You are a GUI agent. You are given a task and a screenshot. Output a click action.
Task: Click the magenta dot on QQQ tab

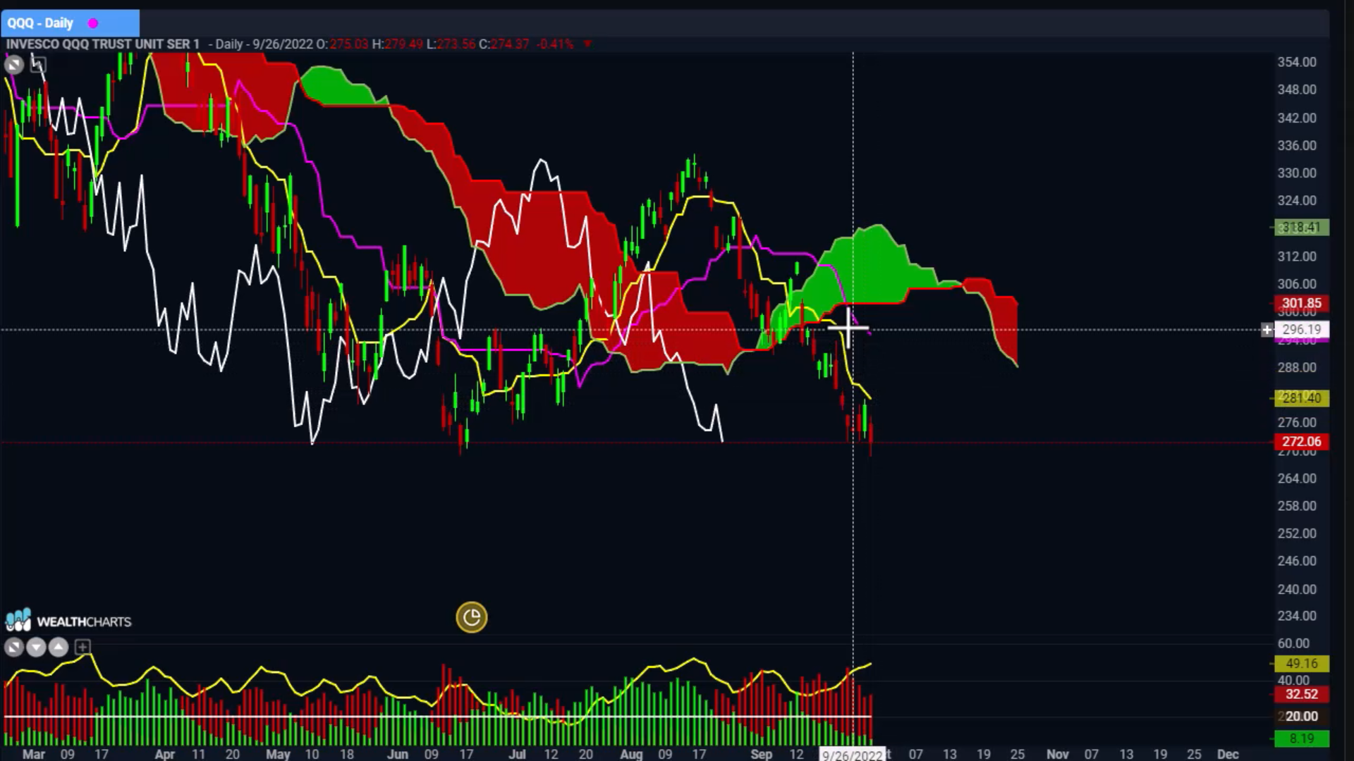click(93, 23)
